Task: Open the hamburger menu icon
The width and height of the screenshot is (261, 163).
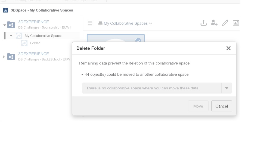Action: (x=90, y=23)
